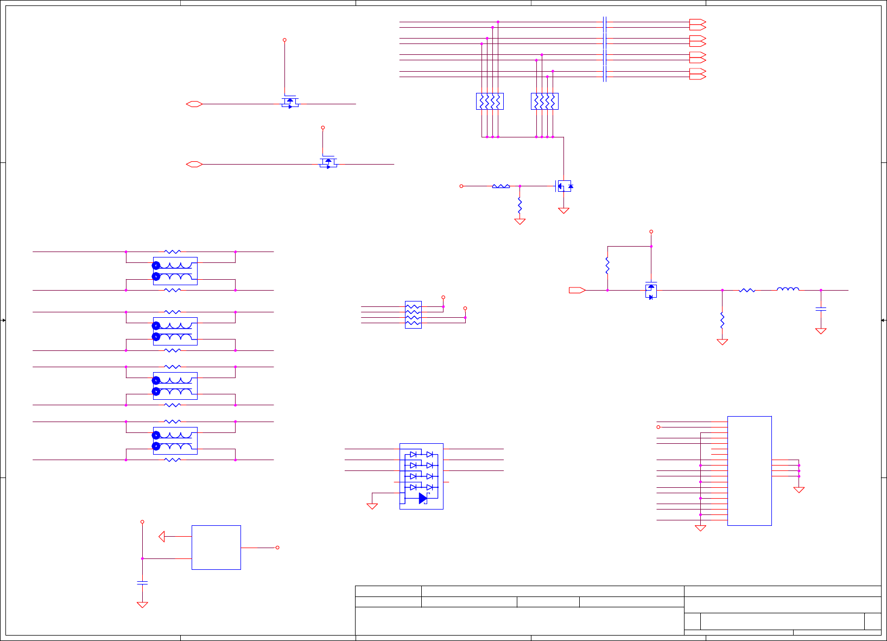The height and width of the screenshot is (641, 887).
Task: Click the bypass resistor above the topmost choke
Action: pyautogui.click(x=173, y=252)
